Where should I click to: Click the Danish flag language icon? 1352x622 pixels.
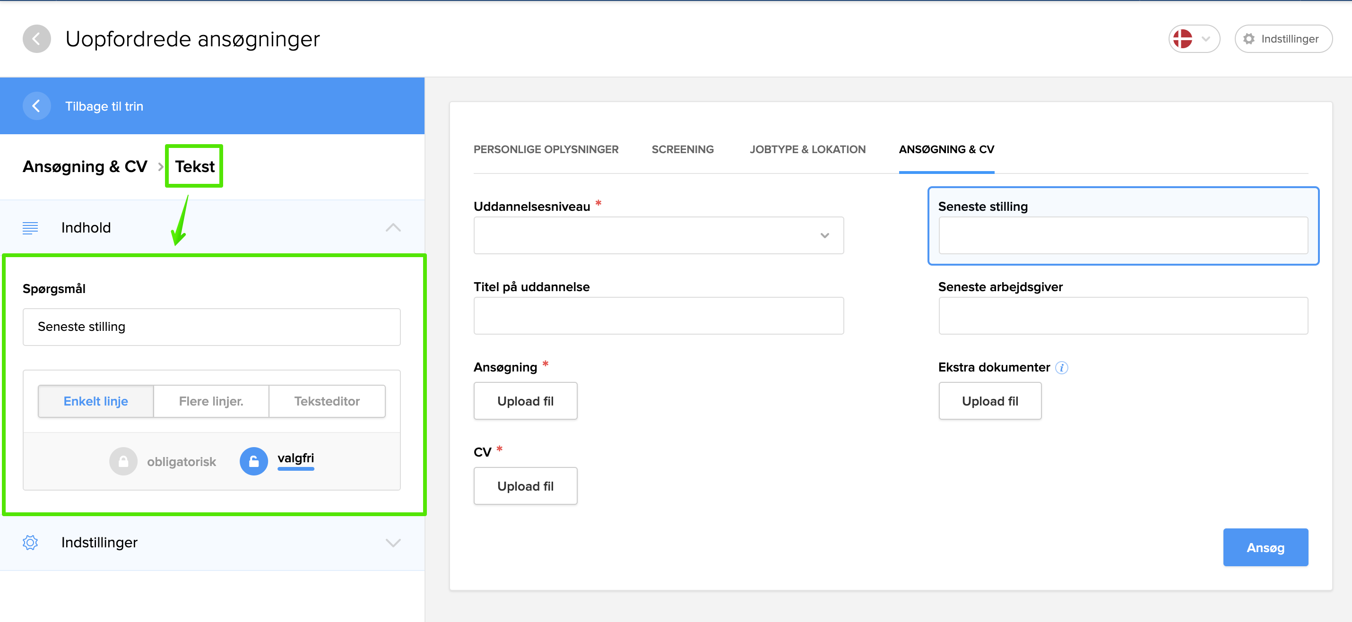coord(1182,39)
